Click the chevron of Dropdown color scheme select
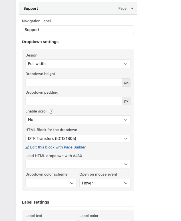181x221 pixels. 72,183
